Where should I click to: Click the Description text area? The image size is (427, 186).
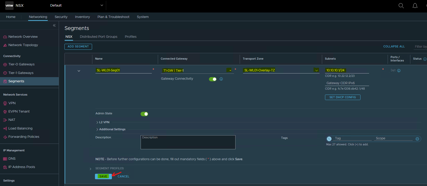(x=188, y=142)
